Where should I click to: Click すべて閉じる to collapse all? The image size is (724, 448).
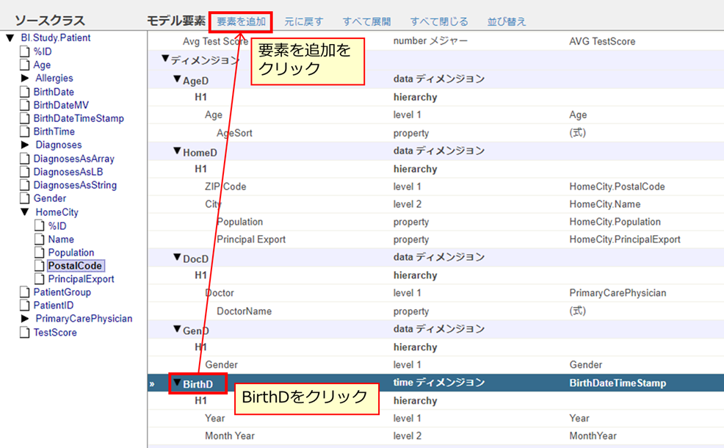pyautogui.click(x=439, y=21)
